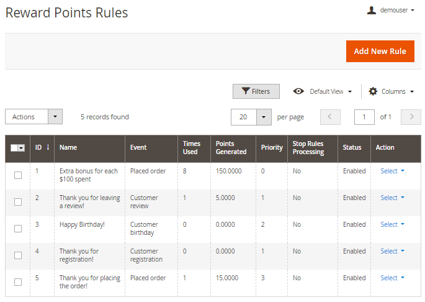Image resolution: width=425 pixels, height=302 pixels.
Task: Click the eye icon for Default View
Action: point(298,91)
